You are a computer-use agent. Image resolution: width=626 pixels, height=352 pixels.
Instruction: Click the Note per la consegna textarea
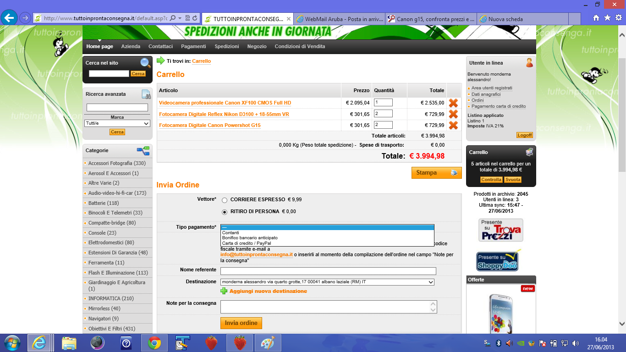tap(329, 307)
